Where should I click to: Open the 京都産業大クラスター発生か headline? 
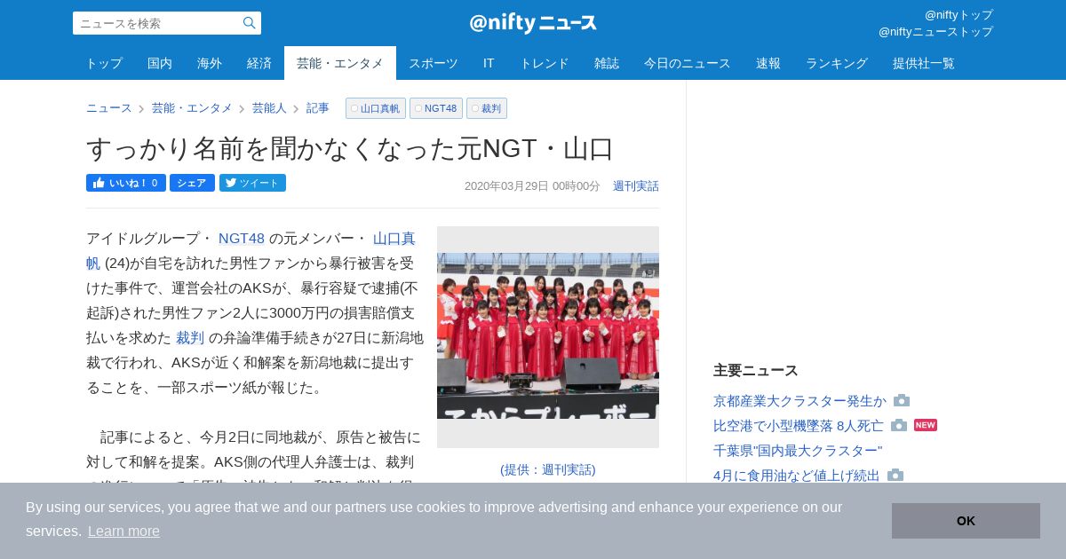(799, 401)
